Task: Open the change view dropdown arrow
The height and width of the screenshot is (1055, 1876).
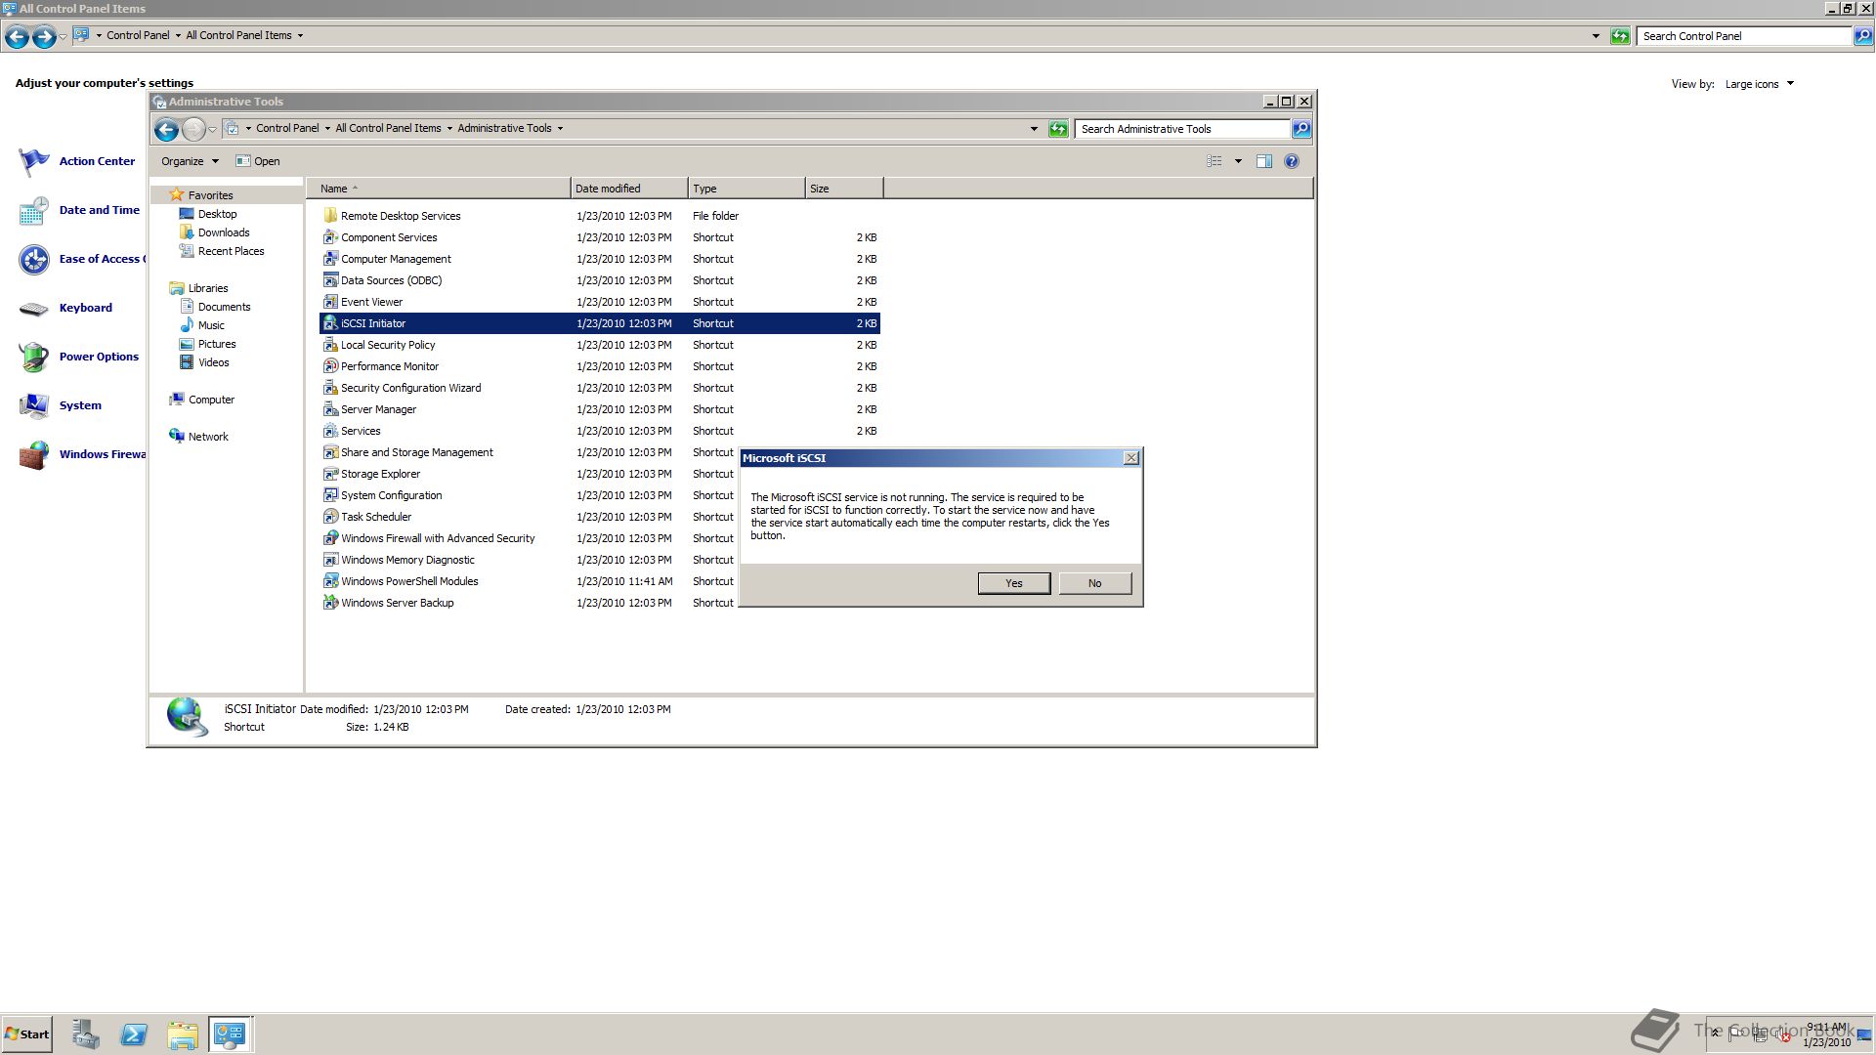Action: pyautogui.click(x=1238, y=161)
